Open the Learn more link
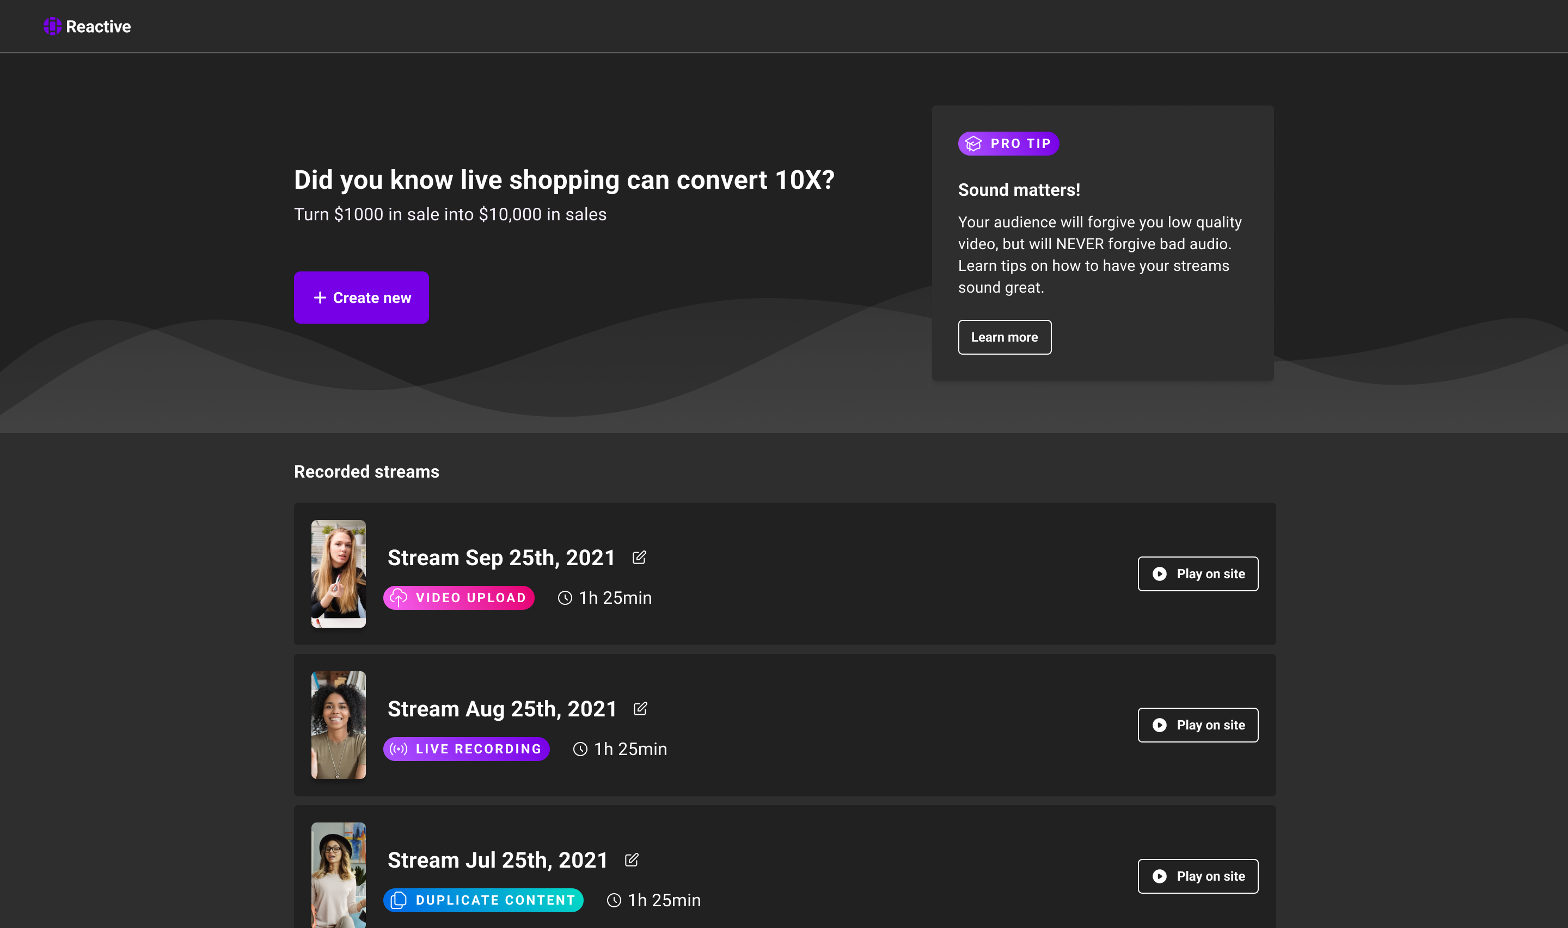 click(x=1004, y=337)
